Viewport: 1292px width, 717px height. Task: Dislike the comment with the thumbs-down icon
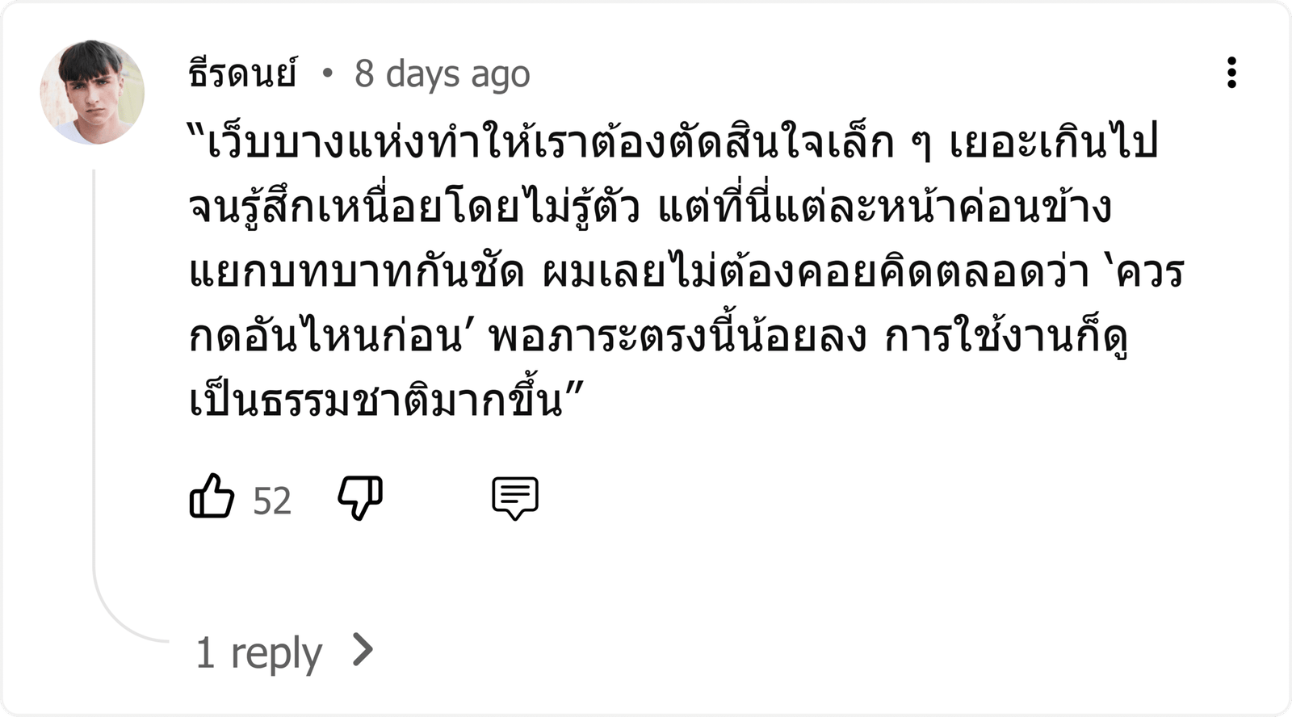(360, 497)
